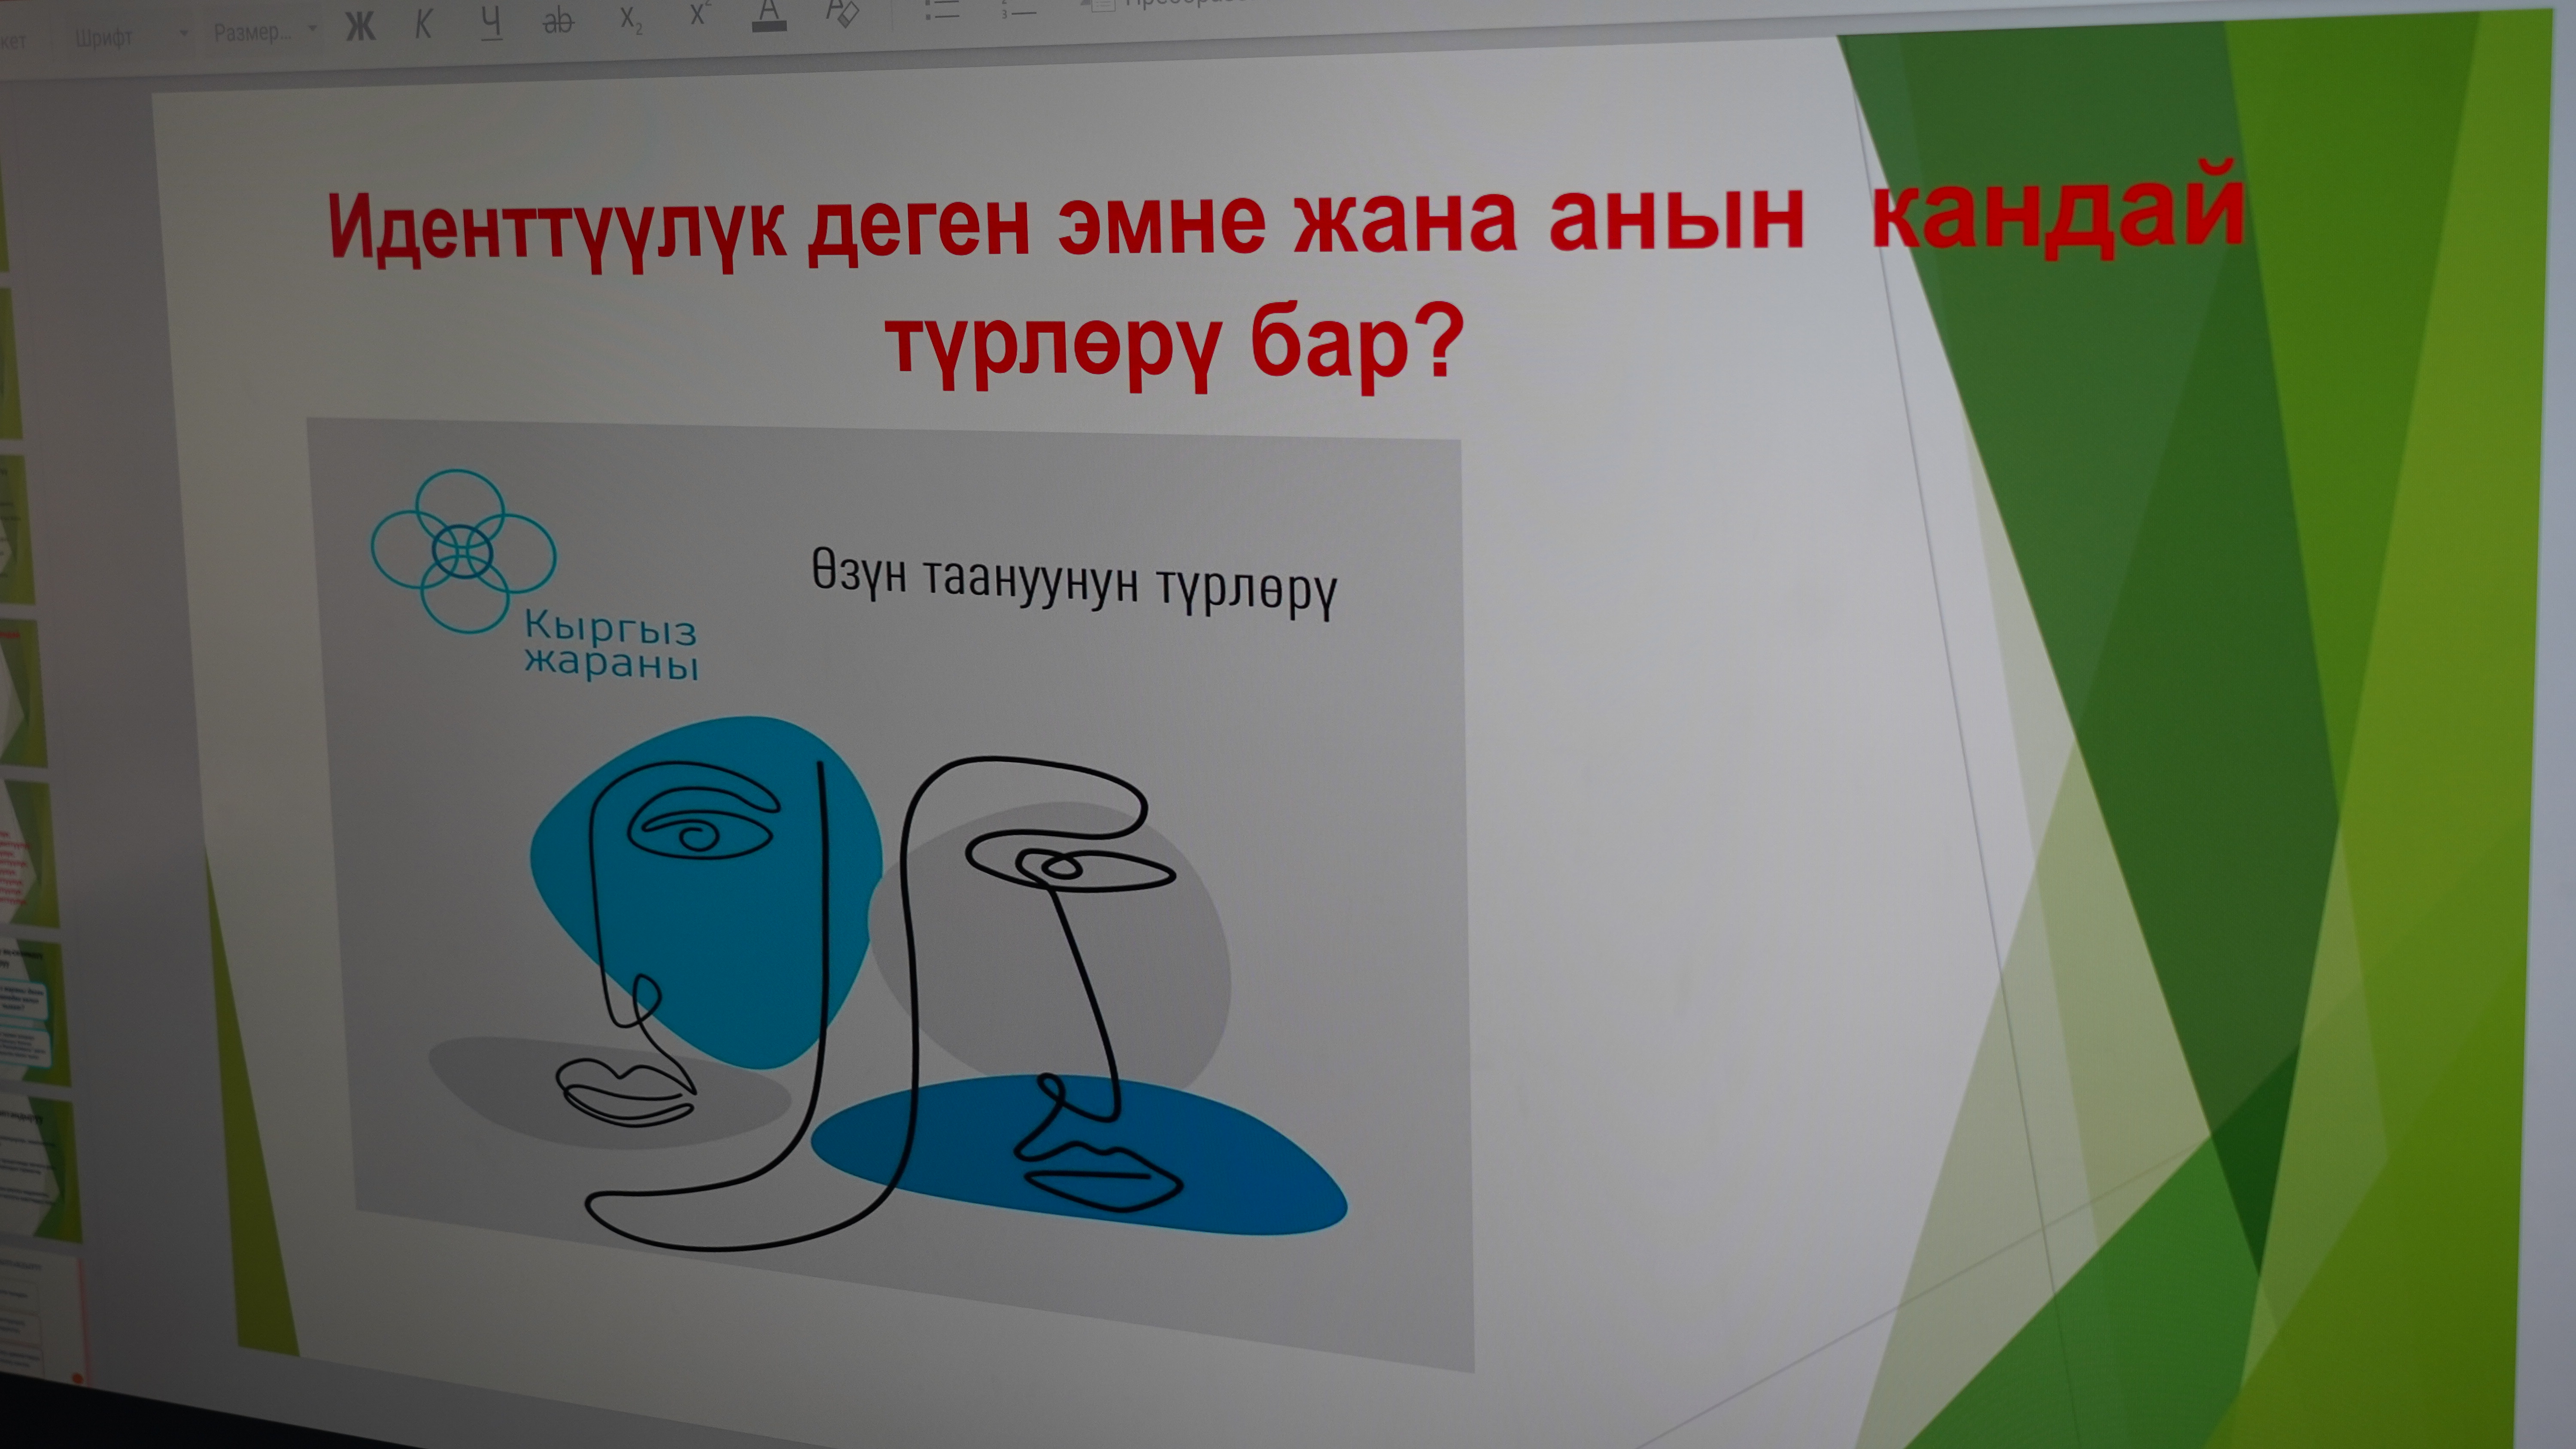Image resolution: width=2576 pixels, height=1449 pixels.
Task: Toggle underline formatting (Ч)
Action: click(x=491, y=22)
